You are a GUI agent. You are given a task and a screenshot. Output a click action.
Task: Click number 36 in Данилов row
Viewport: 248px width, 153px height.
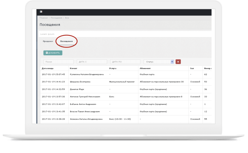[x=206, y=89]
